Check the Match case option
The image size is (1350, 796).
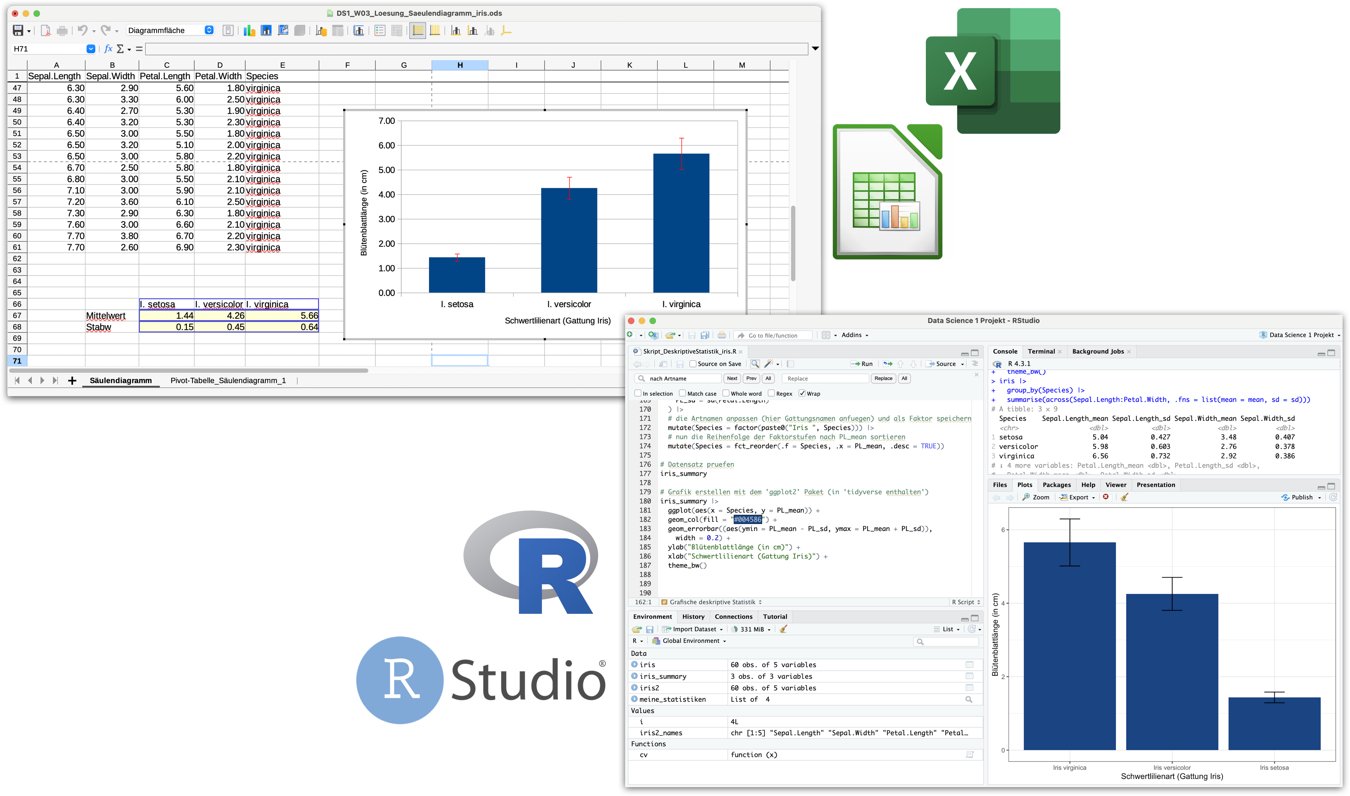[x=682, y=393]
